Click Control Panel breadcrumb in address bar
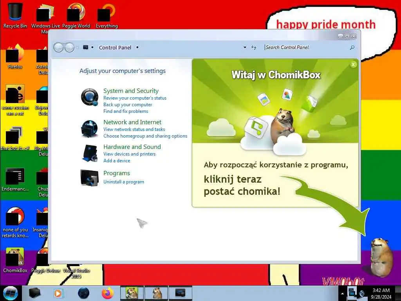Screen dimensions: 401x301 (115, 47)
